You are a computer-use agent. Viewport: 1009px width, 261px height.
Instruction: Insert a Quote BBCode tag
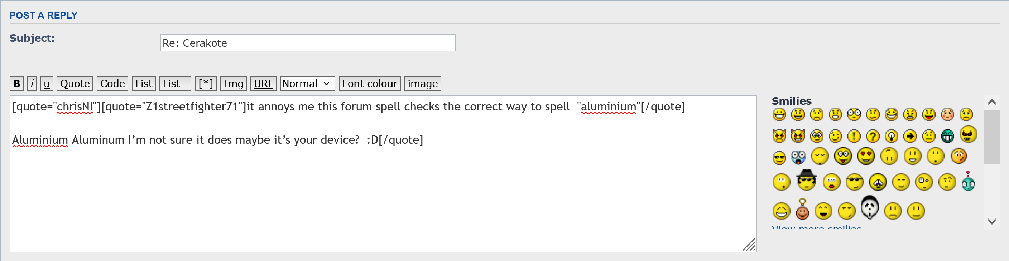75,84
